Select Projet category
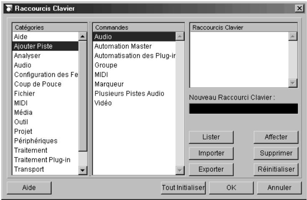This screenshot has height=200, width=307. [46, 132]
